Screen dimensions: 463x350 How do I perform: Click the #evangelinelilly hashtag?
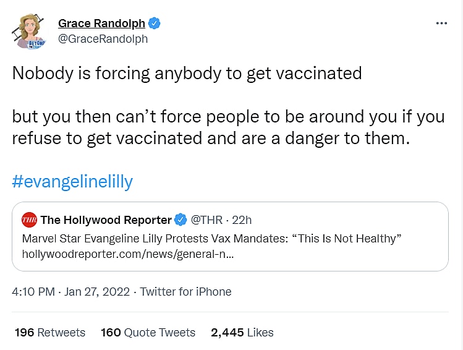pos(72,181)
